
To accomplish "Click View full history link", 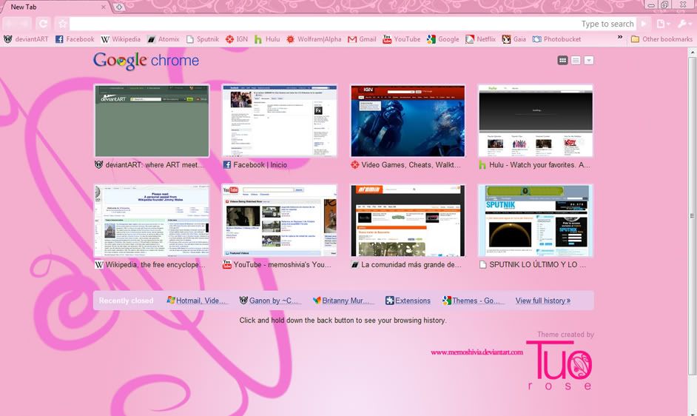I will pos(543,301).
